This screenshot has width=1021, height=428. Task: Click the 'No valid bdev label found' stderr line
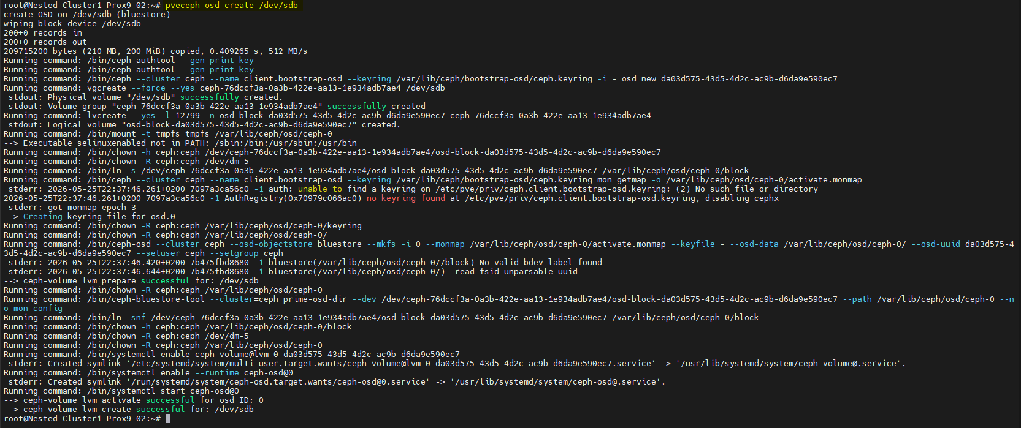click(x=305, y=262)
